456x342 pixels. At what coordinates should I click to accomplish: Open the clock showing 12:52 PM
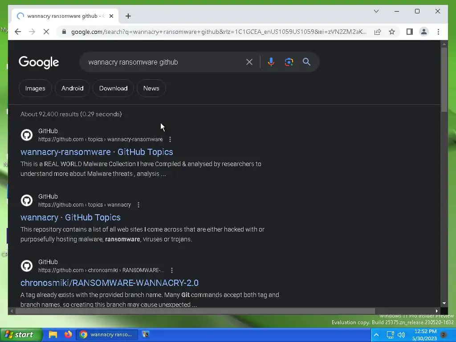[x=424, y=335]
